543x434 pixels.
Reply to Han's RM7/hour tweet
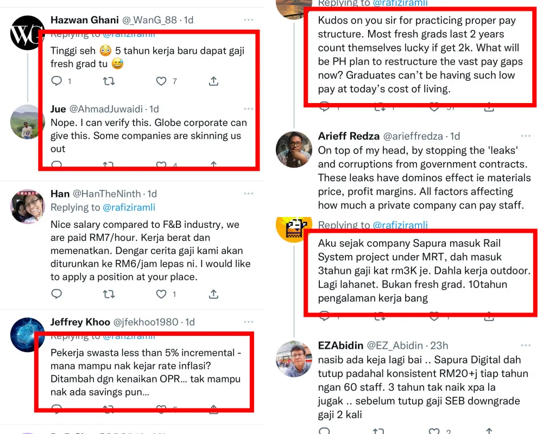[x=56, y=294]
